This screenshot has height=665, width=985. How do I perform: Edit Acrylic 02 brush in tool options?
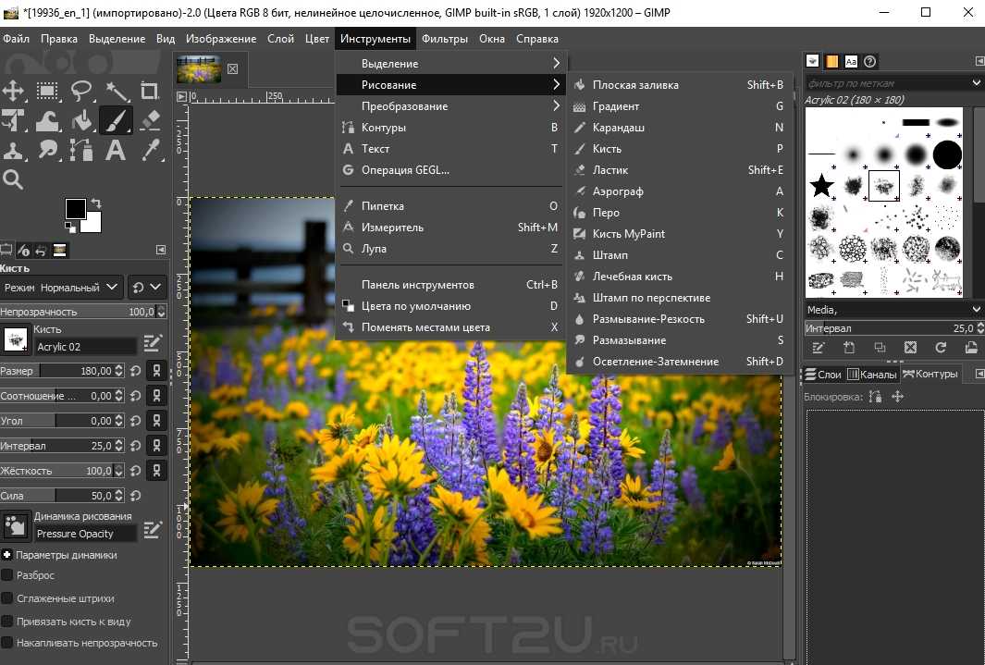click(x=153, y=342)
